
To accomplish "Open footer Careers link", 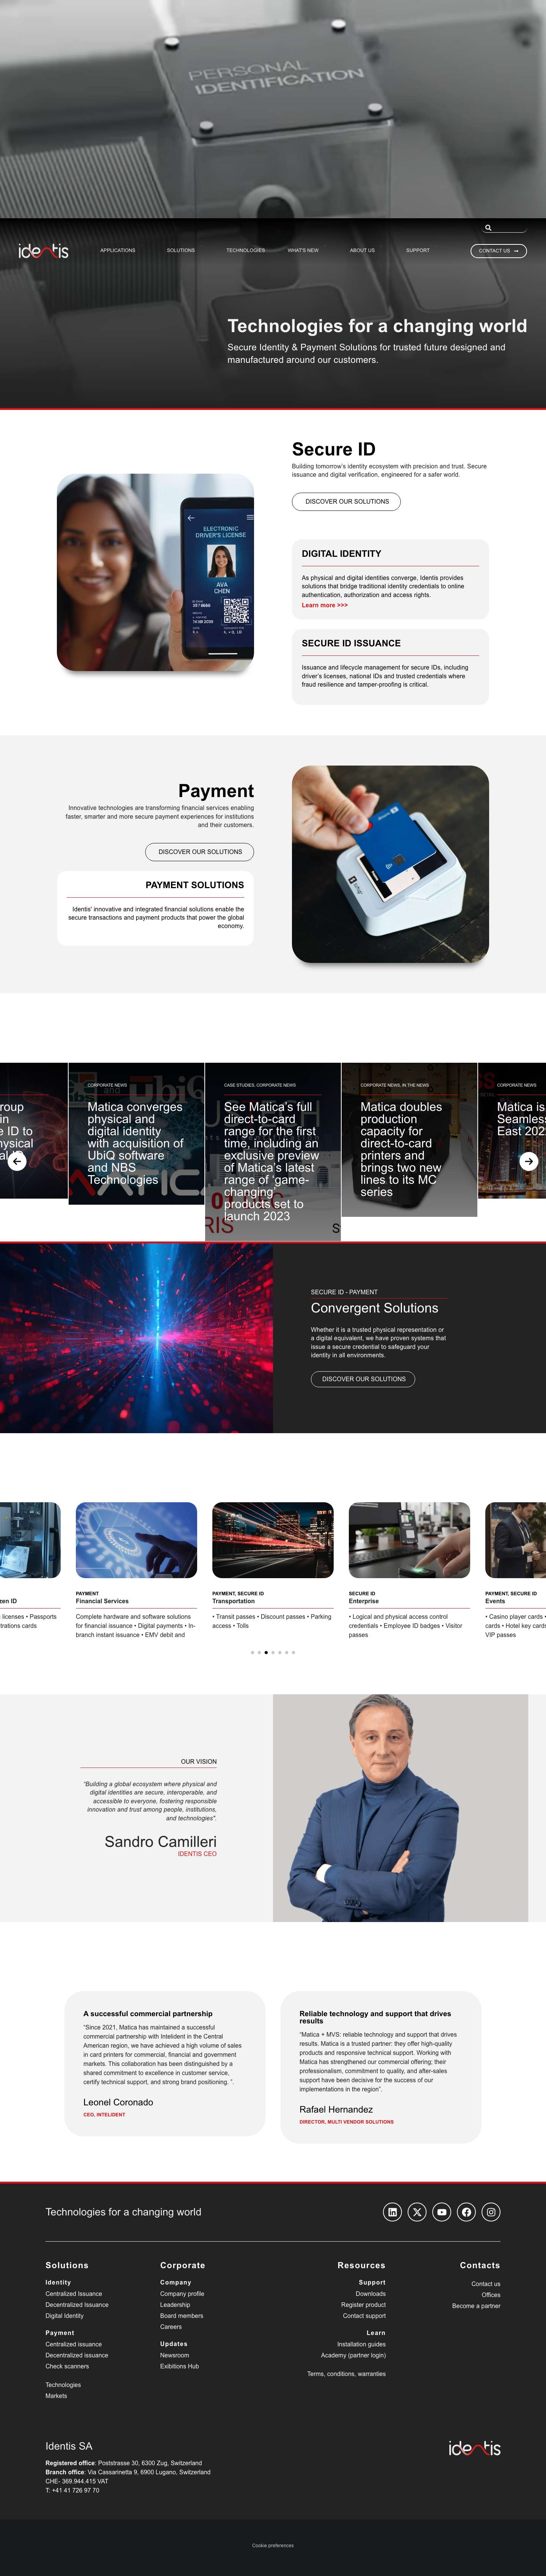I will click(x=171, y=2327).
